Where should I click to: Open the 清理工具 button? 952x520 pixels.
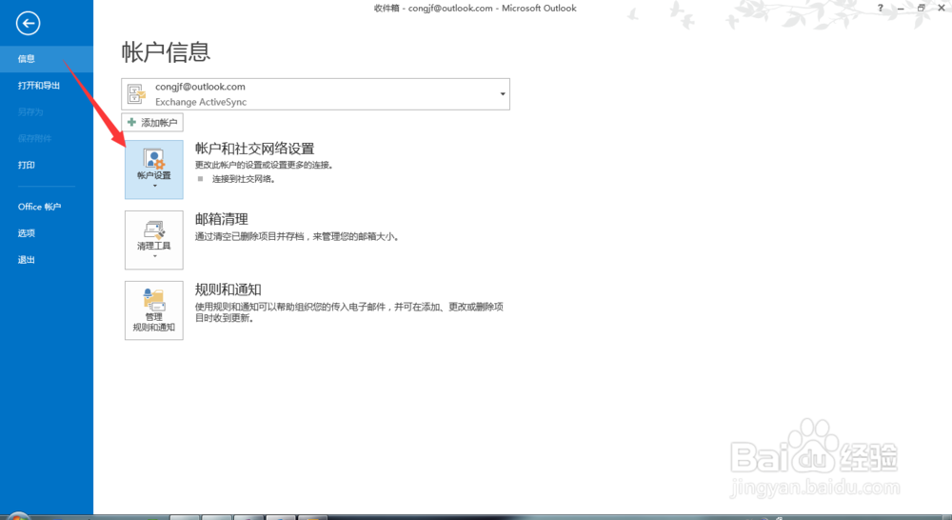tap(154, 240)
